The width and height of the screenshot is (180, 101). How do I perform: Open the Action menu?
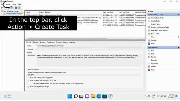[x=8, y=4]
